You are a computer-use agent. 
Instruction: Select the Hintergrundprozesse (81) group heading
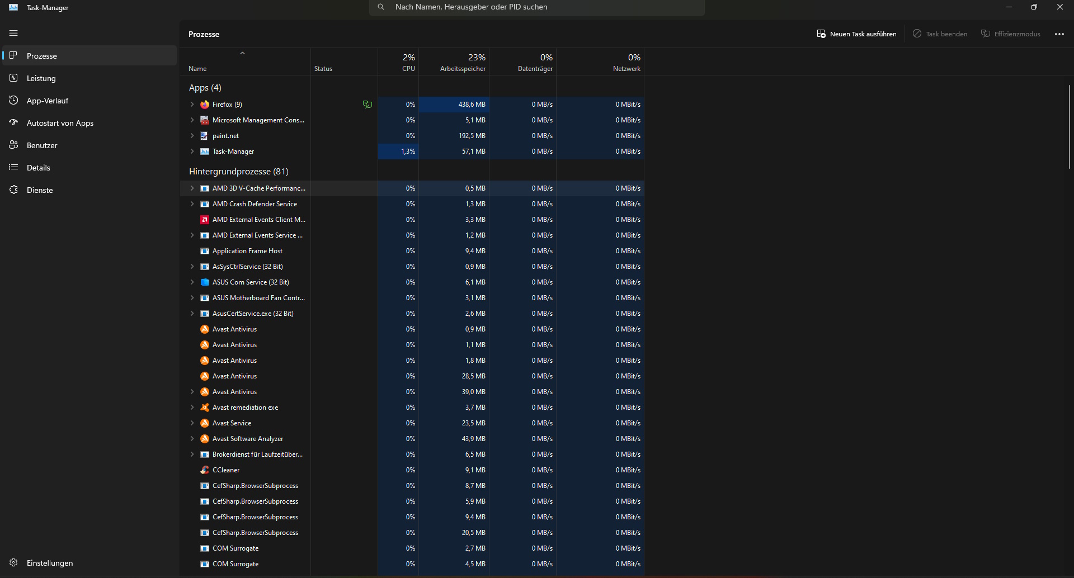pyautogui.click(x=239, y=172)
